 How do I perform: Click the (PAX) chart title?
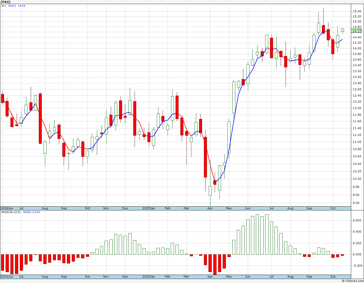tap(6, 2)
